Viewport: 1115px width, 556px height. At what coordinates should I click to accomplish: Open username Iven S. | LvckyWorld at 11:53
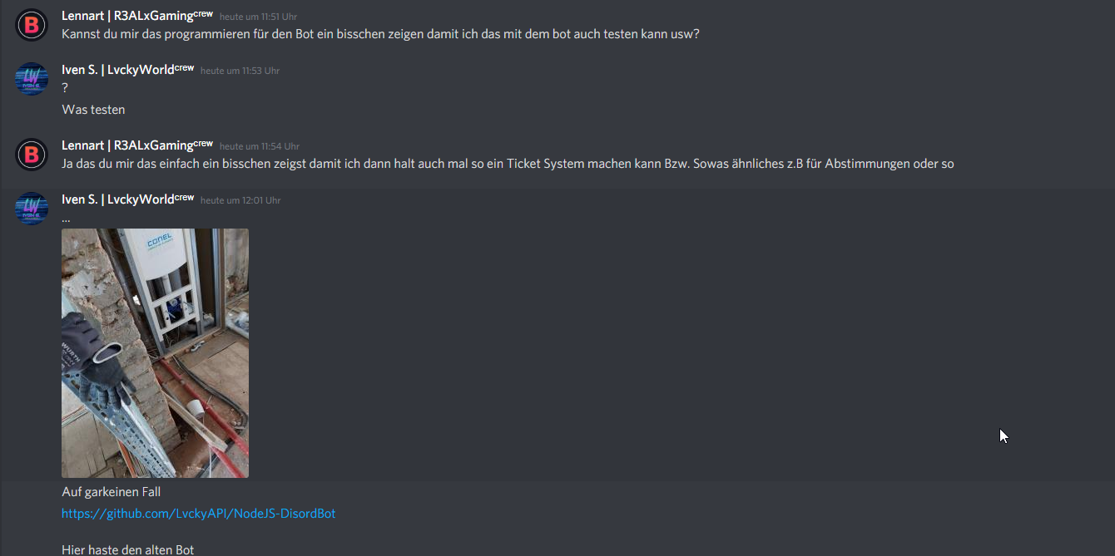click(x=117, y=70)
